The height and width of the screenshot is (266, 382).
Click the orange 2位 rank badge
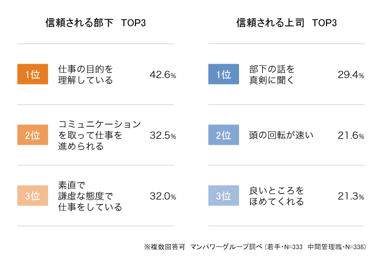(x=32, y=136)
